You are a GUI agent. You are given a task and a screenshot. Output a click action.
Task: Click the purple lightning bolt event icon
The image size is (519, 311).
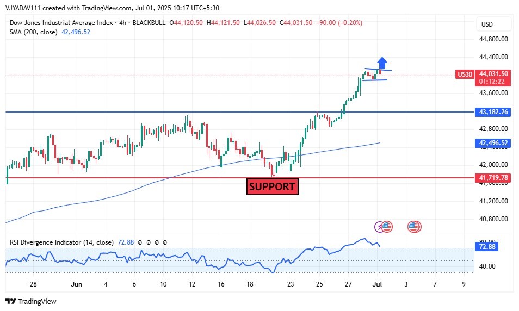point(379,227)
